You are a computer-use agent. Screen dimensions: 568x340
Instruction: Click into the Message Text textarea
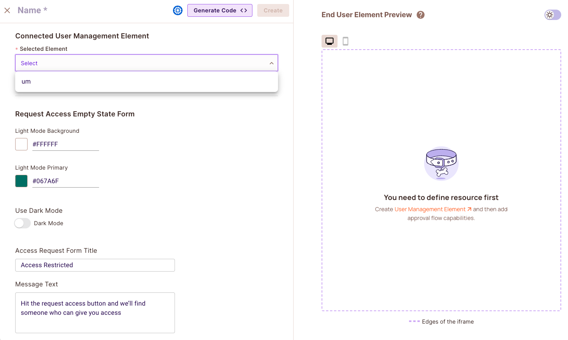click(95, 312)
